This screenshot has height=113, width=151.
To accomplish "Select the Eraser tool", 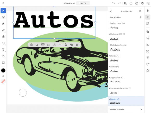I will (x=3, y=37).
